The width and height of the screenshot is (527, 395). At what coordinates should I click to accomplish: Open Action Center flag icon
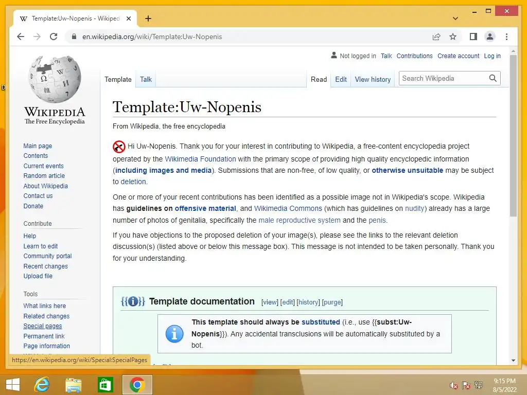point(466,385)
